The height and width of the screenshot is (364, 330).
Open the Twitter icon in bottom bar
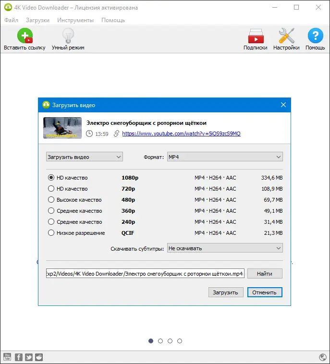coord(29,357)
